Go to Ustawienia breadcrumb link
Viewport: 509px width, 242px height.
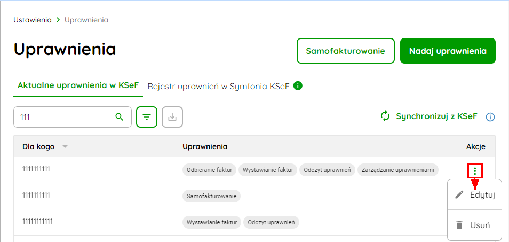(33, 20)
